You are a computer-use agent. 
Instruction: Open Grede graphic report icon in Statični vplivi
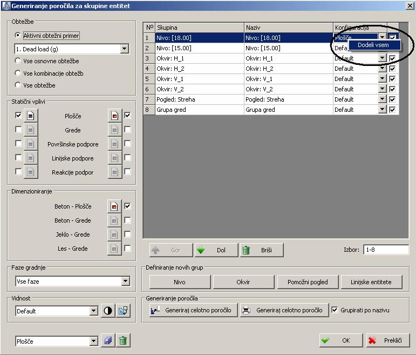[114, 130]
